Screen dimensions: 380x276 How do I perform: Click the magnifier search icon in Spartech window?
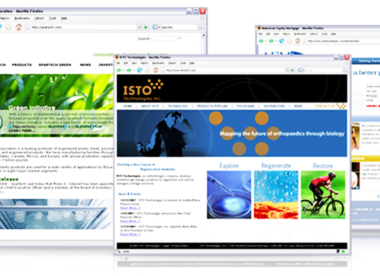200,27
